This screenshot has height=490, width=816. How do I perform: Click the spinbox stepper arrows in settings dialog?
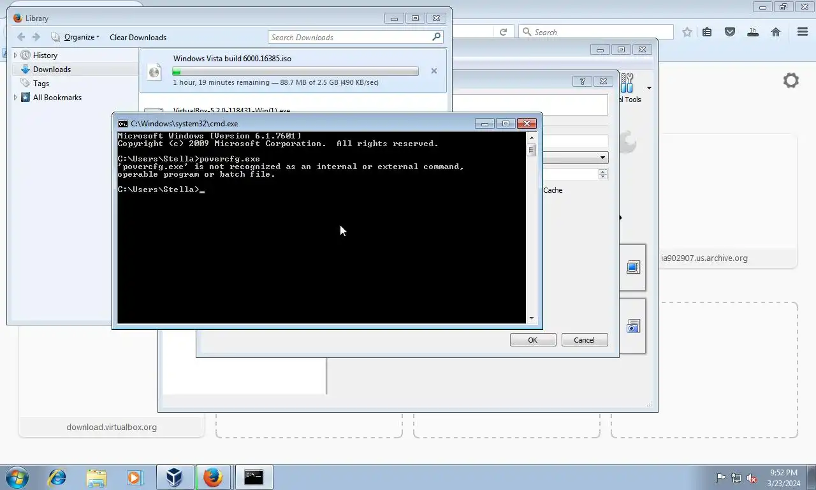603,174
